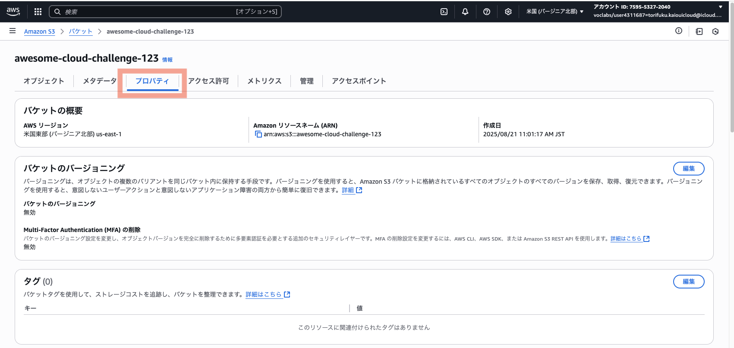
Task: Click the AWS logo home icon
Action: 13,12
